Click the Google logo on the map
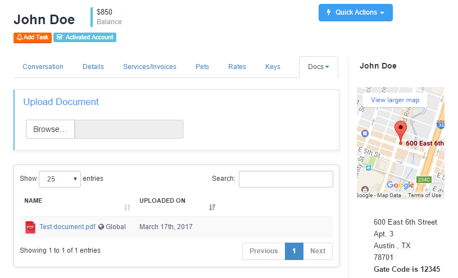Viewport: 458px width, 278px height. [400, 185]
